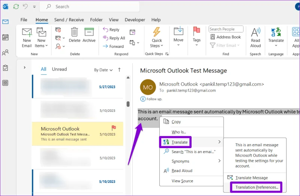This screenshot has height=196, width=300.
Task: Open the Filter Email dropdown
Action: 225,45
